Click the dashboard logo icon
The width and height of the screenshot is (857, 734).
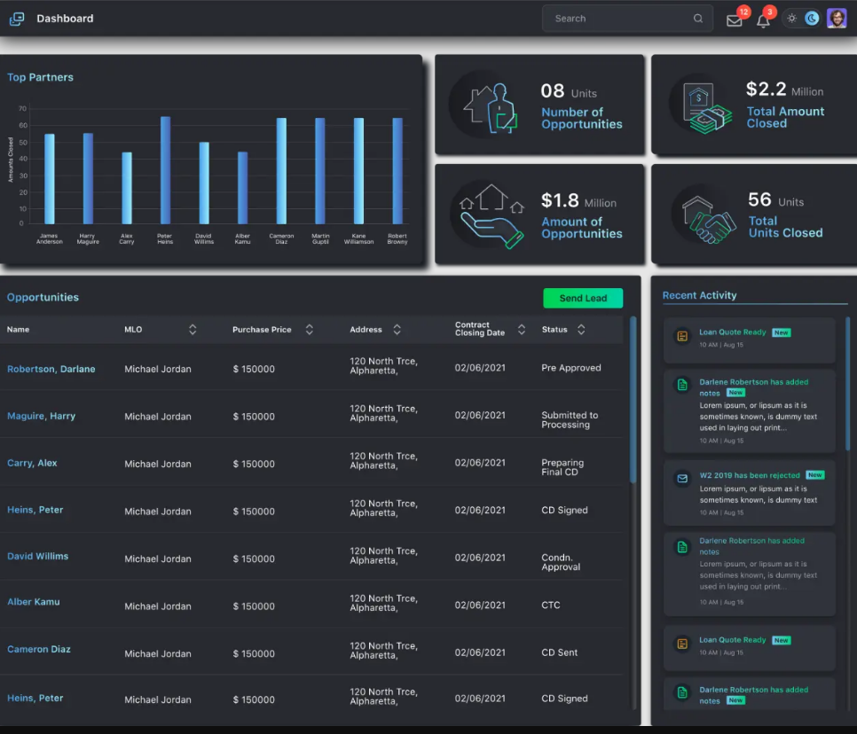click(17, 20)
